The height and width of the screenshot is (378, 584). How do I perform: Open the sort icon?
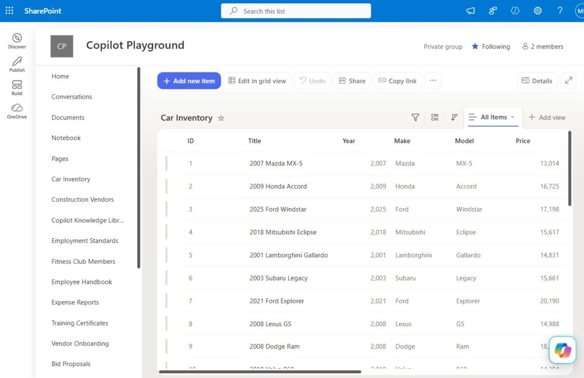point(454,117)
